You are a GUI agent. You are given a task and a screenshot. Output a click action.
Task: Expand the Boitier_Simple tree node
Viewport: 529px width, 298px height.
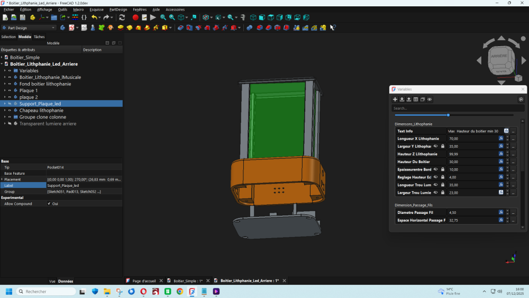[x=2, y=57]
